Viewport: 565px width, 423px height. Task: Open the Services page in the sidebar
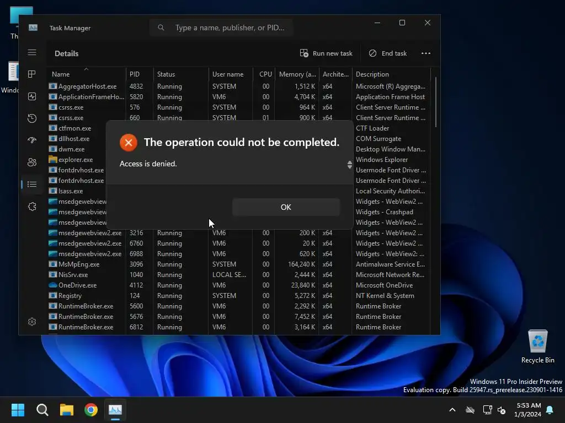click(31, 207)
